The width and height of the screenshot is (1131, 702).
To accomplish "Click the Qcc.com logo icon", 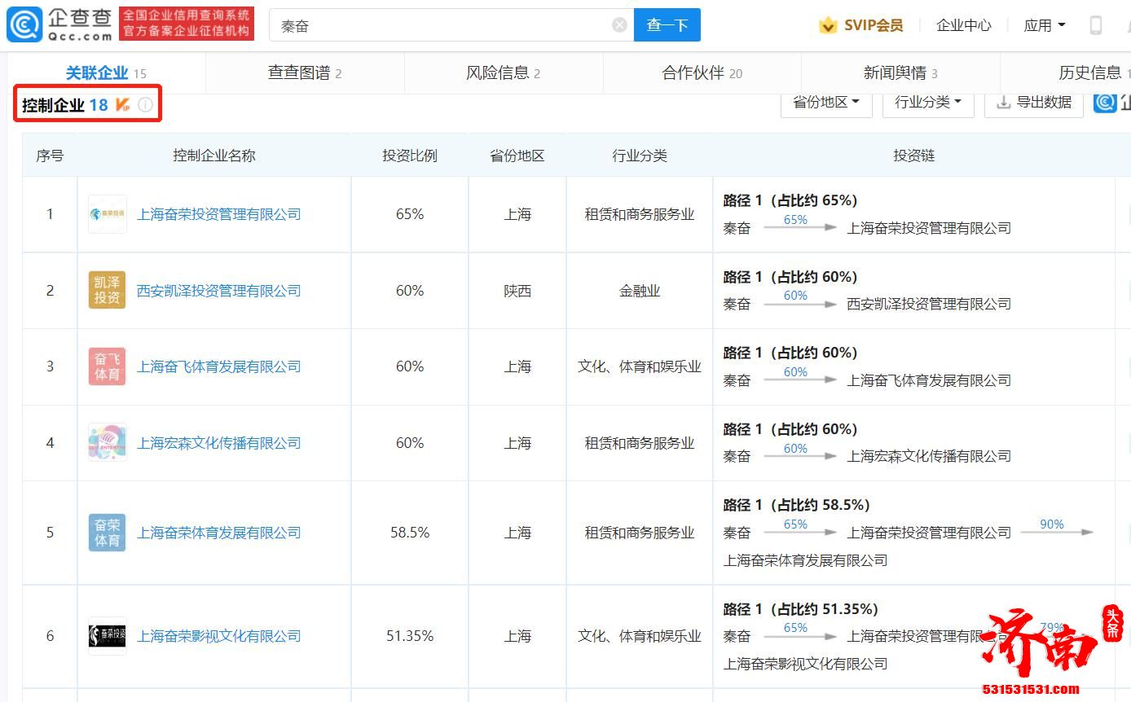I will (x=24, y=24).
